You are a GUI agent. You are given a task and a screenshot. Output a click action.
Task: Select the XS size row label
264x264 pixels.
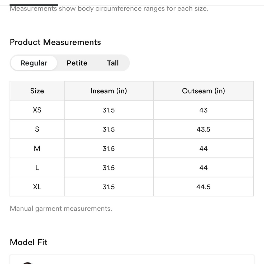click(37, 110)
